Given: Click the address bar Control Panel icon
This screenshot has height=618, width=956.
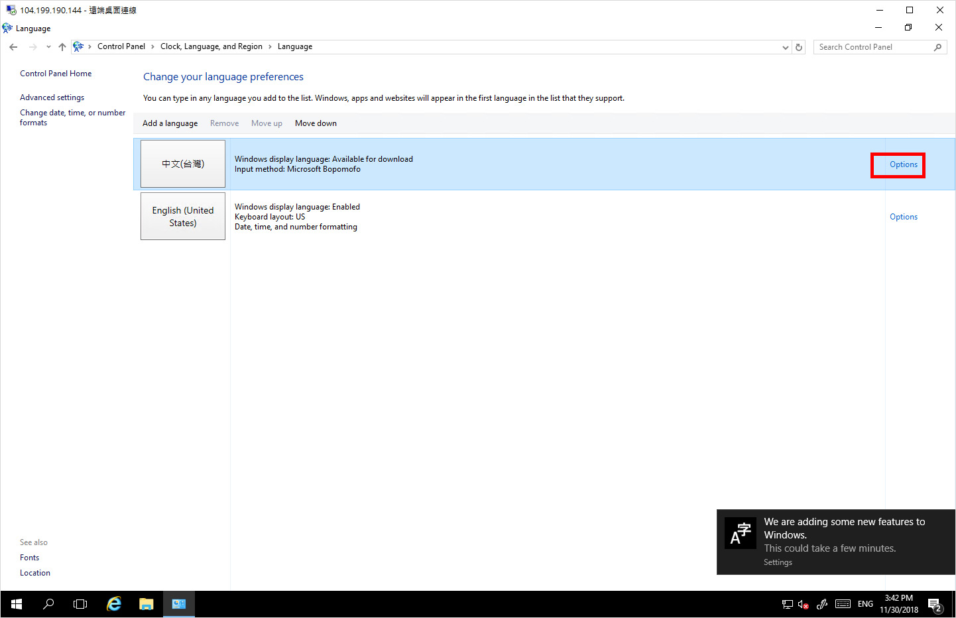Looking at the screenshot, I should click(x=78, y=46).
